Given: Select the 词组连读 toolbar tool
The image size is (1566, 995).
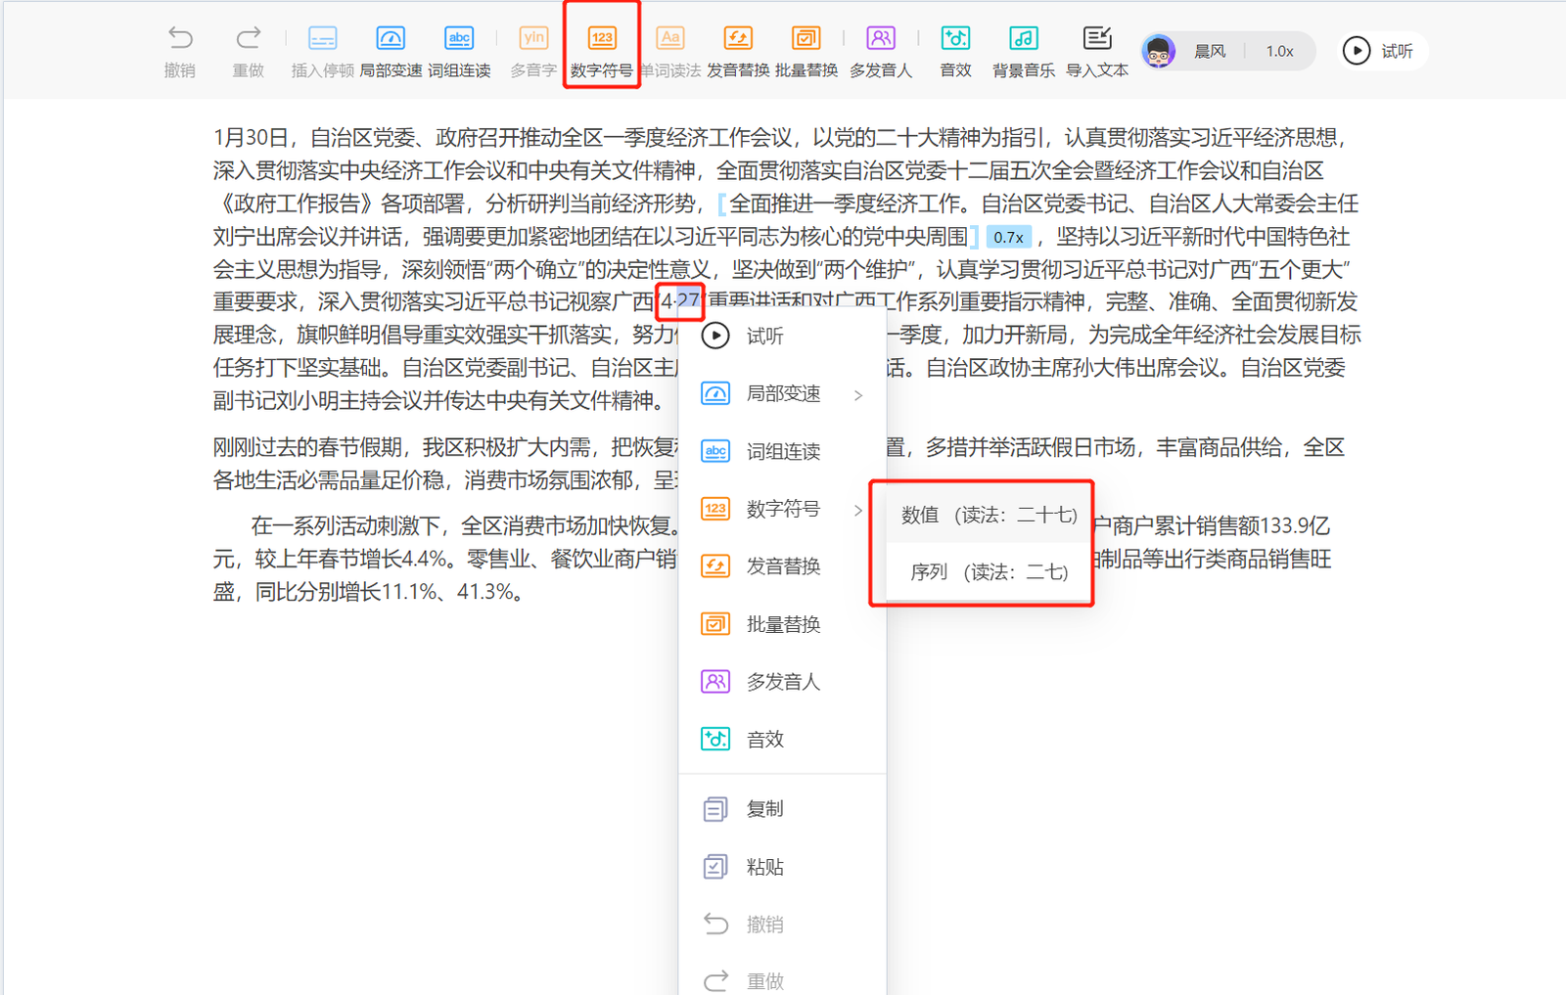Looking at the screenshot, I should pos(459,51).
